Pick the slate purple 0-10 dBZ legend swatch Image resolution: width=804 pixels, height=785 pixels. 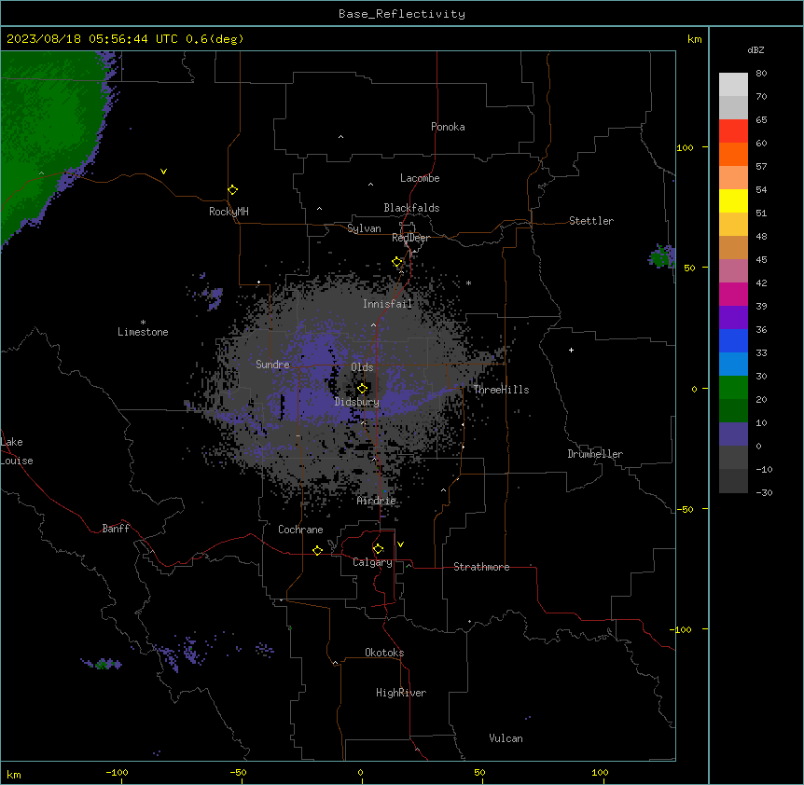733,434
